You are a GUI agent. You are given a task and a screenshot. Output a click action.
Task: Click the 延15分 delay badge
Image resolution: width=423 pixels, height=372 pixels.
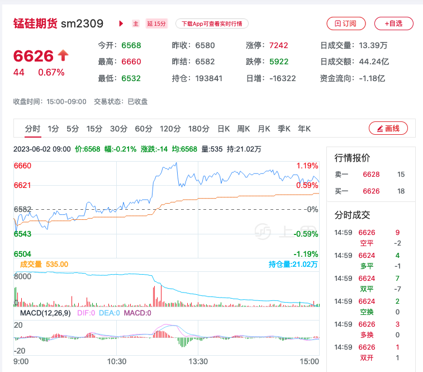click(156, 23)
